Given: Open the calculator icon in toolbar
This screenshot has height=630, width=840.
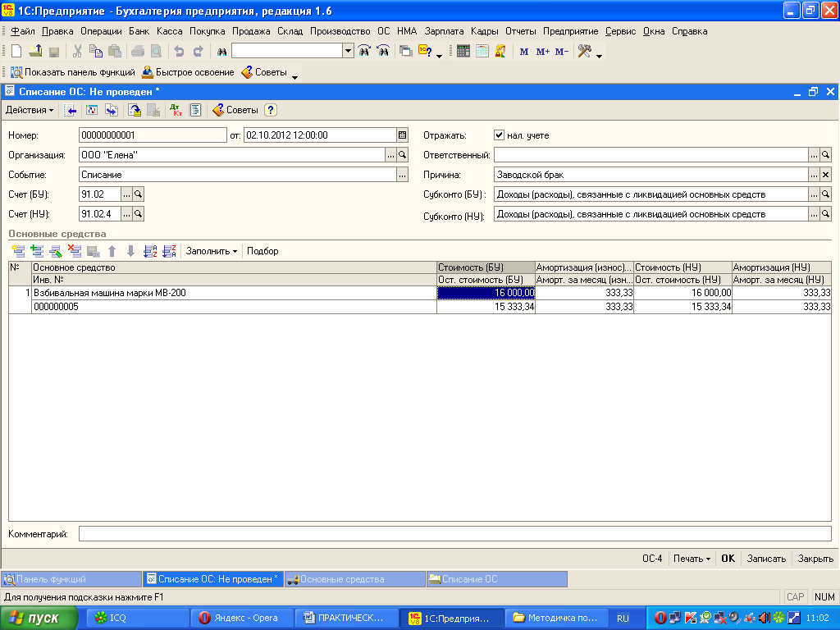Looking at the screenshot, I should 463,52.
